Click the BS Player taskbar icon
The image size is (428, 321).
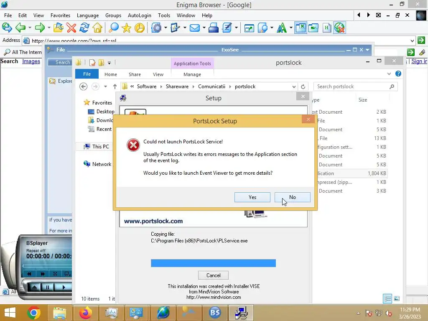[x=215, y=313]
